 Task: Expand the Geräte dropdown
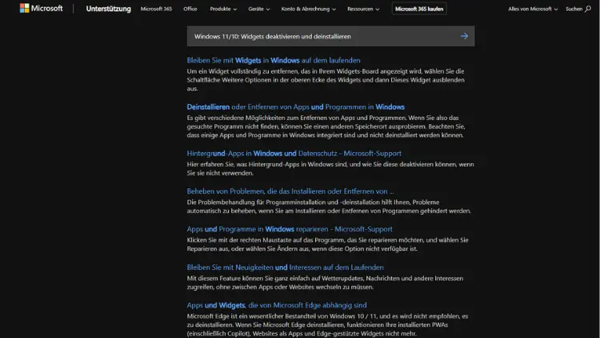258,9
